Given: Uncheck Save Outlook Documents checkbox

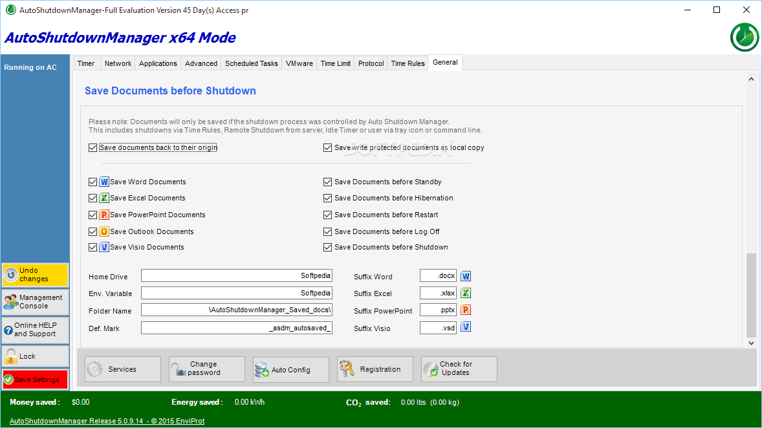Looking at the screenshot, I should coord(93,231).
